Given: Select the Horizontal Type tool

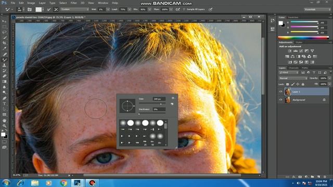Looking at the screenshot, I should tap(4, 104).
